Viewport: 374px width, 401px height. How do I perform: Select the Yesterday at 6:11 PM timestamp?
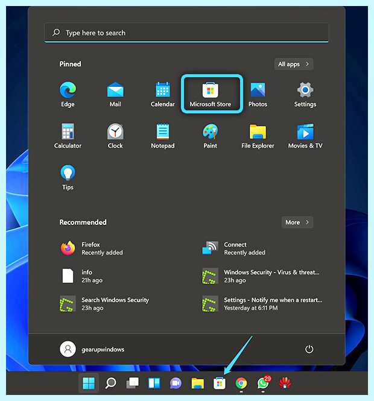[251, 308]
